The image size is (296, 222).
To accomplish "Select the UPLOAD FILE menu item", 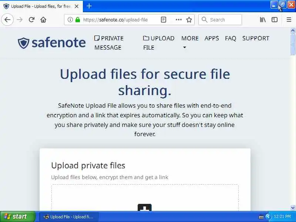I will [159, 43].
